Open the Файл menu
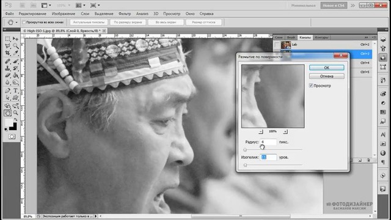 [9, 13]
